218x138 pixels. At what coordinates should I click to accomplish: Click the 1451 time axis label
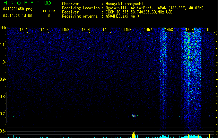point(24,30)
